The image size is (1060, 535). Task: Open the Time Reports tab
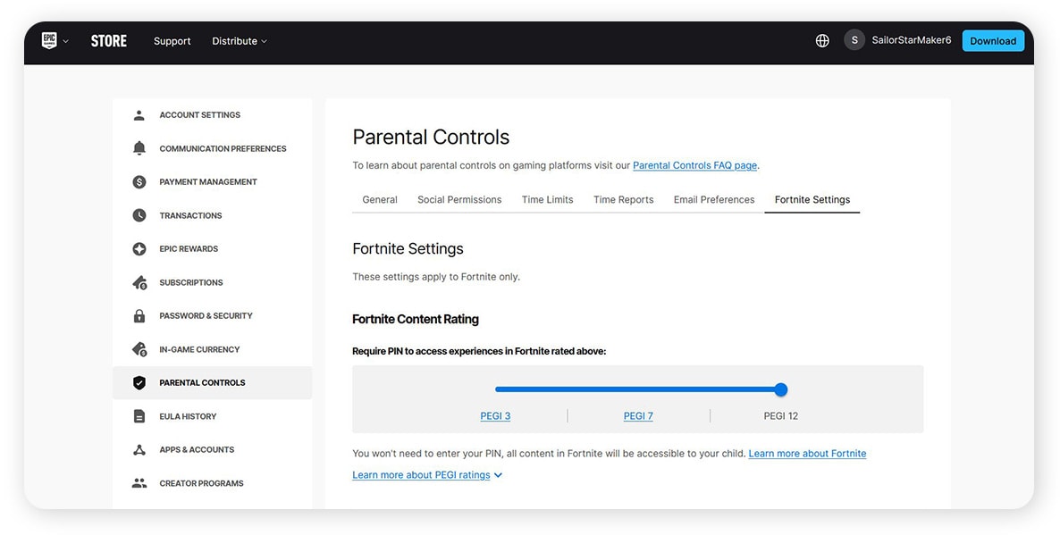tap(623, 200)
